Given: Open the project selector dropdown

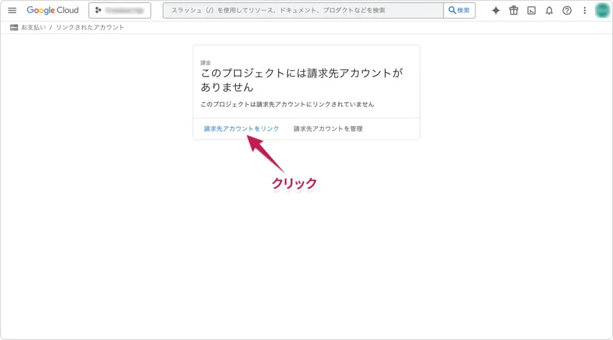Looking at the screenshot, I should click(120, 10).
